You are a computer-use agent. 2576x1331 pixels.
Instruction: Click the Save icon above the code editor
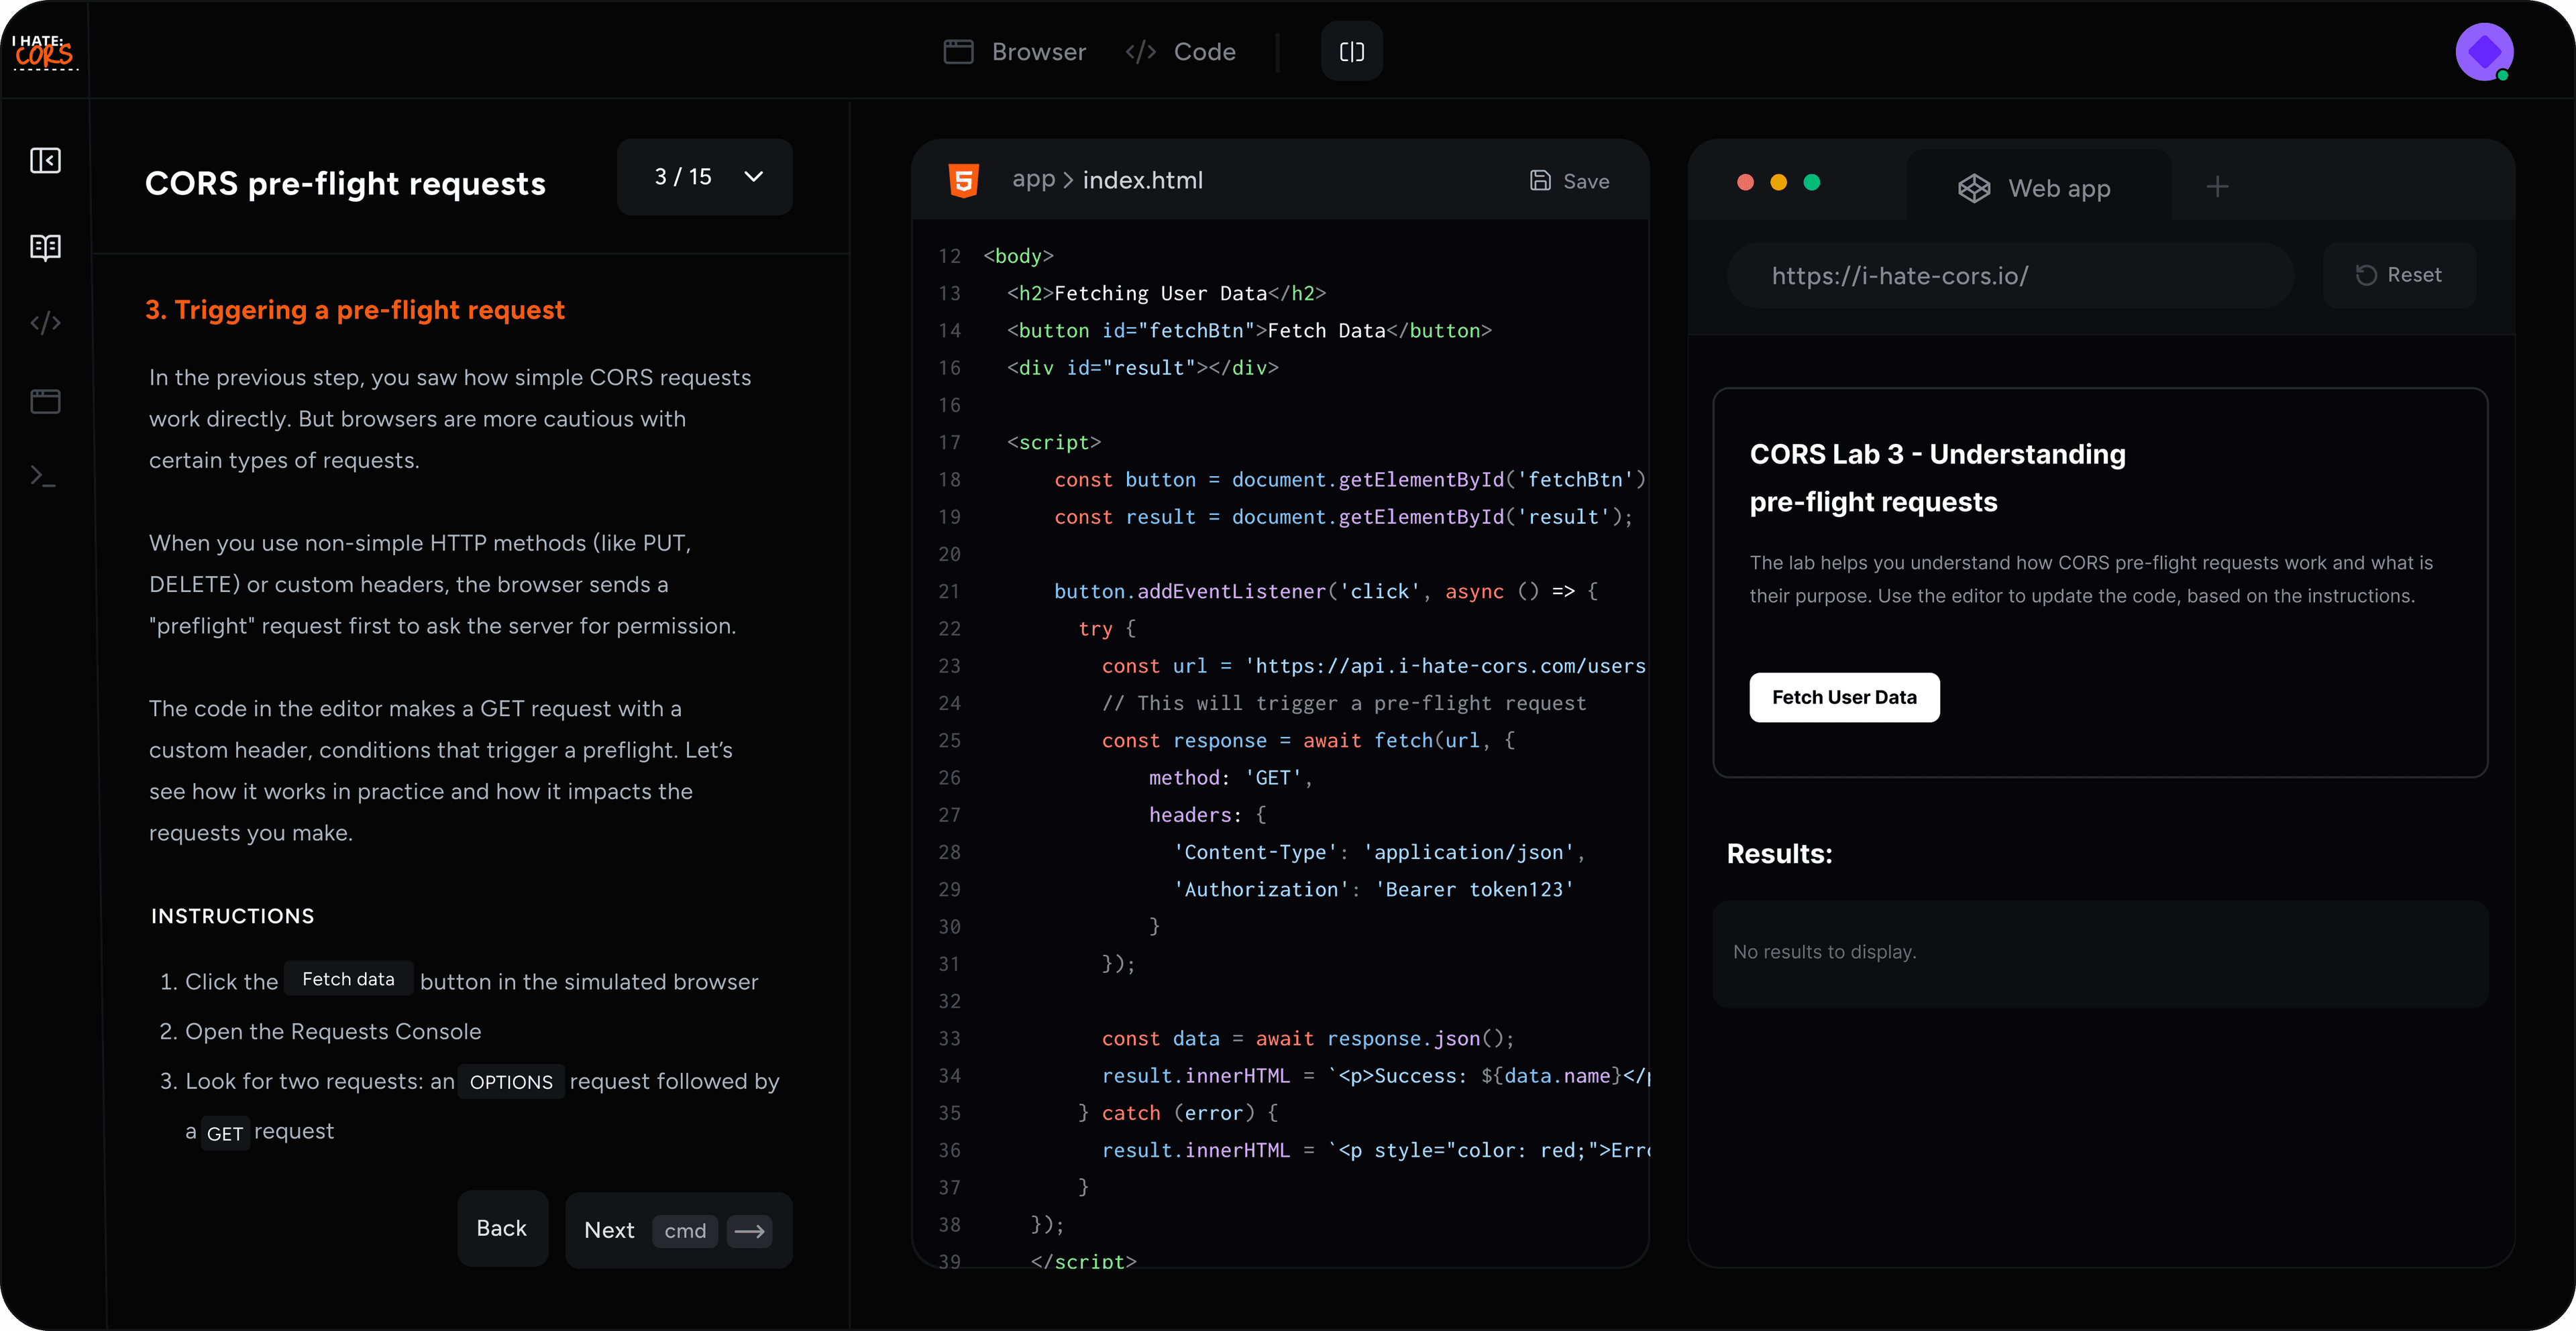coord(1540,180)
